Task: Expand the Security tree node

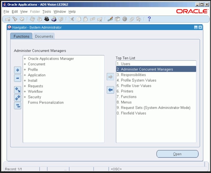Action: [x=25, y=97]
